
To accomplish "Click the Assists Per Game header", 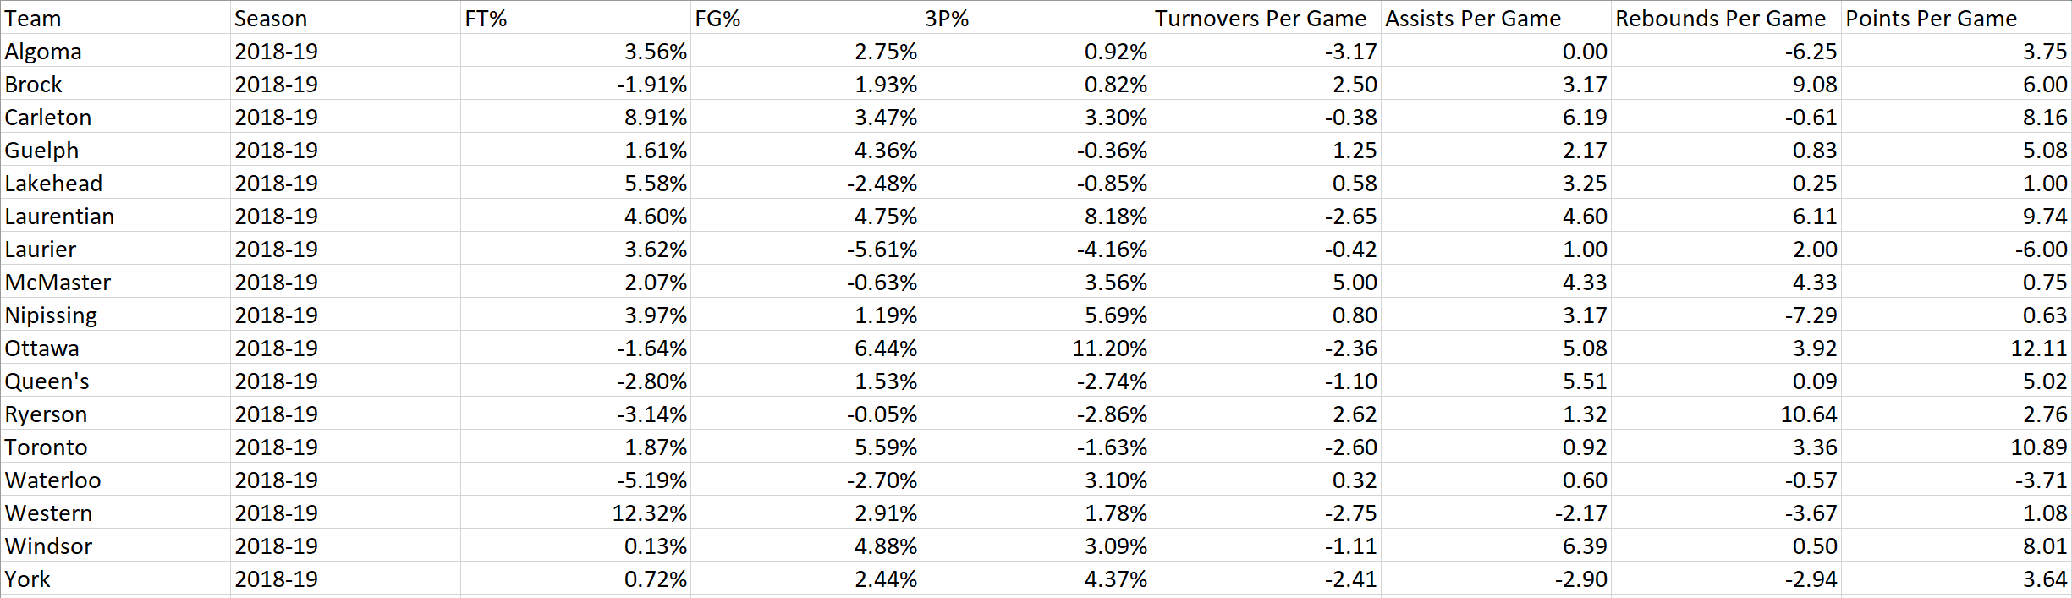I will [1473, 19].
